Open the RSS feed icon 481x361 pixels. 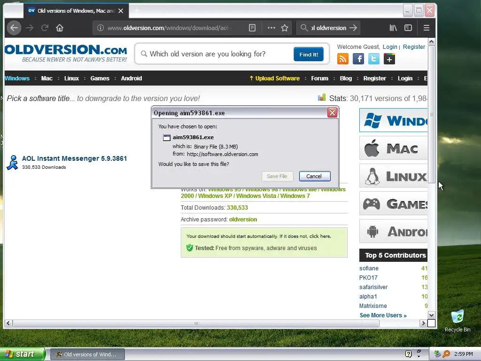342,59
